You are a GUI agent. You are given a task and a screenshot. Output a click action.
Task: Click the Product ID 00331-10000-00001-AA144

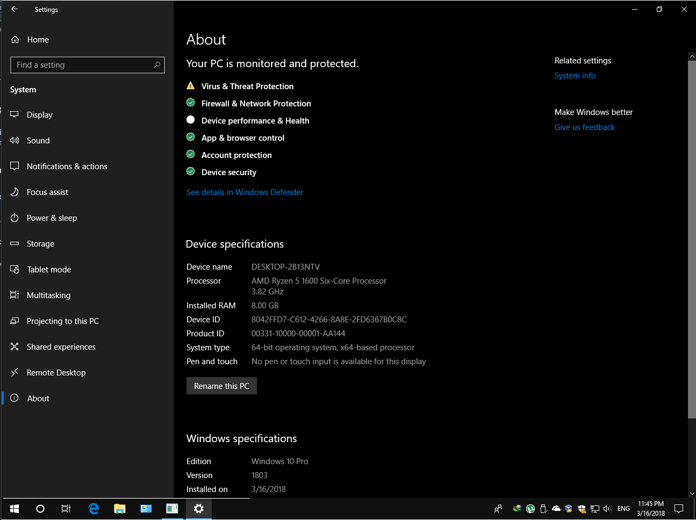(x=298, y=334)
